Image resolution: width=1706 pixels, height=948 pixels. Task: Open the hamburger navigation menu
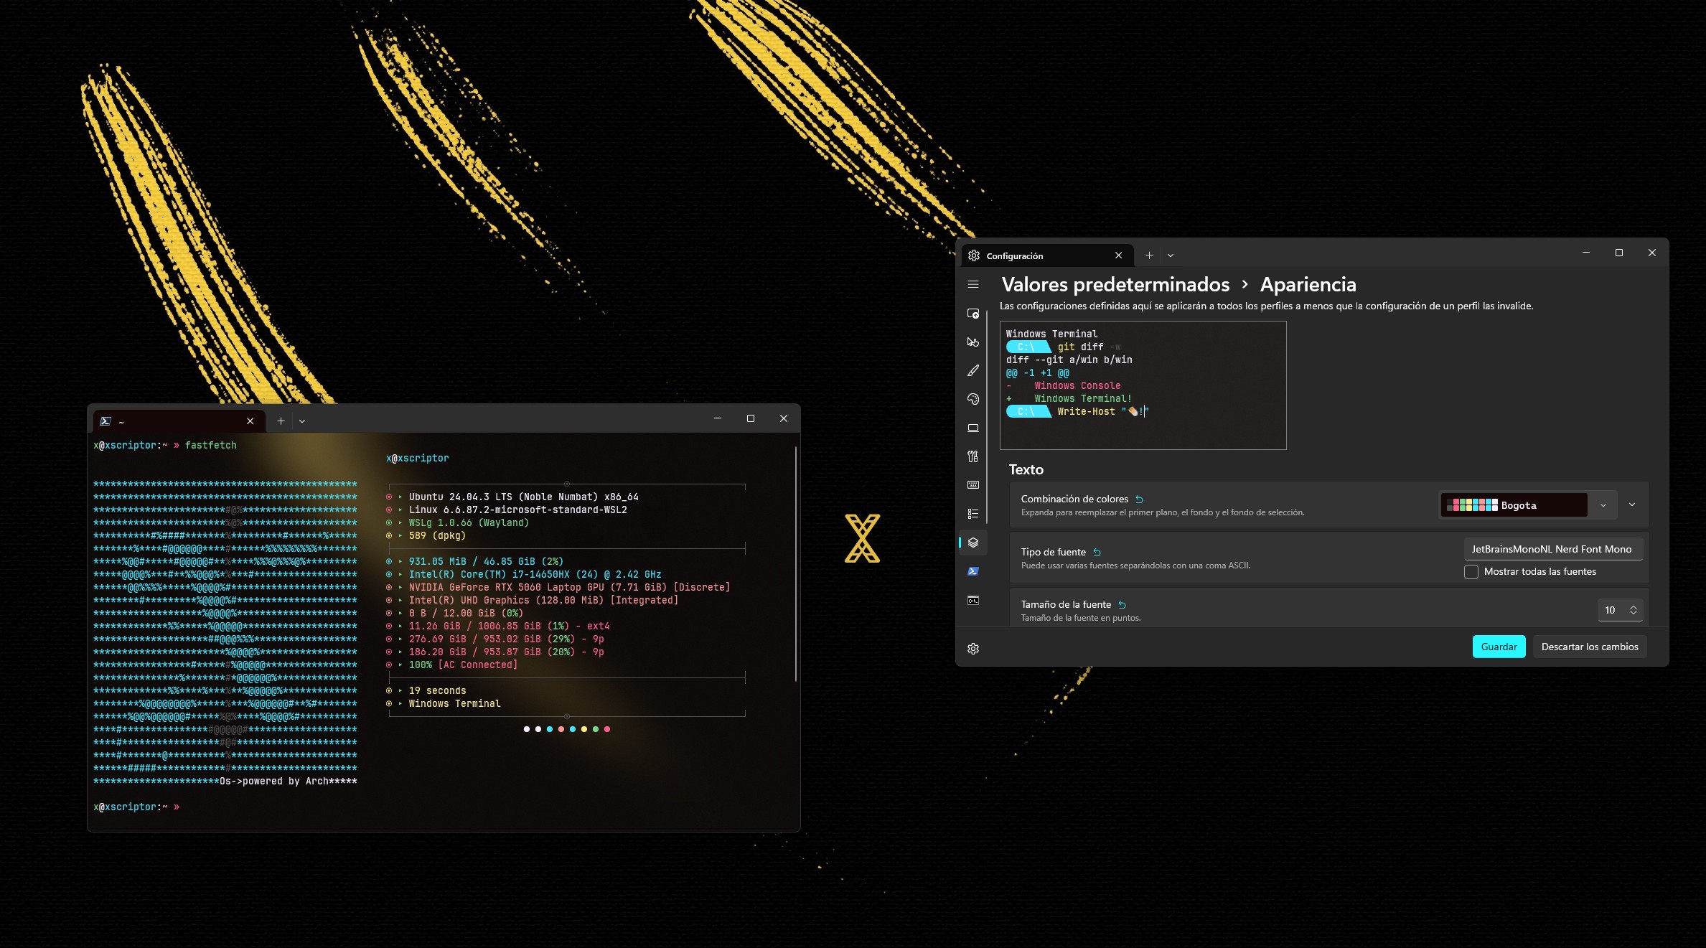point(973,285)
